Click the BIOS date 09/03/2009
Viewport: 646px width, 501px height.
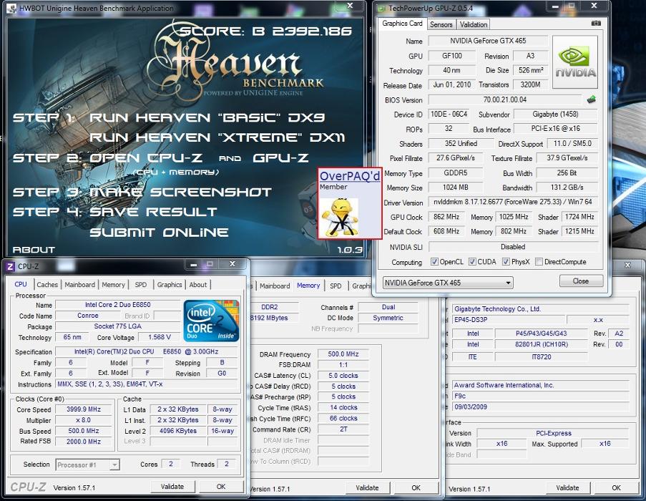pyautogui.click(x=541, y=407)
